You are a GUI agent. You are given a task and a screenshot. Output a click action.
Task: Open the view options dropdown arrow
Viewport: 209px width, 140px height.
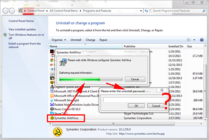tap(194, 40)
